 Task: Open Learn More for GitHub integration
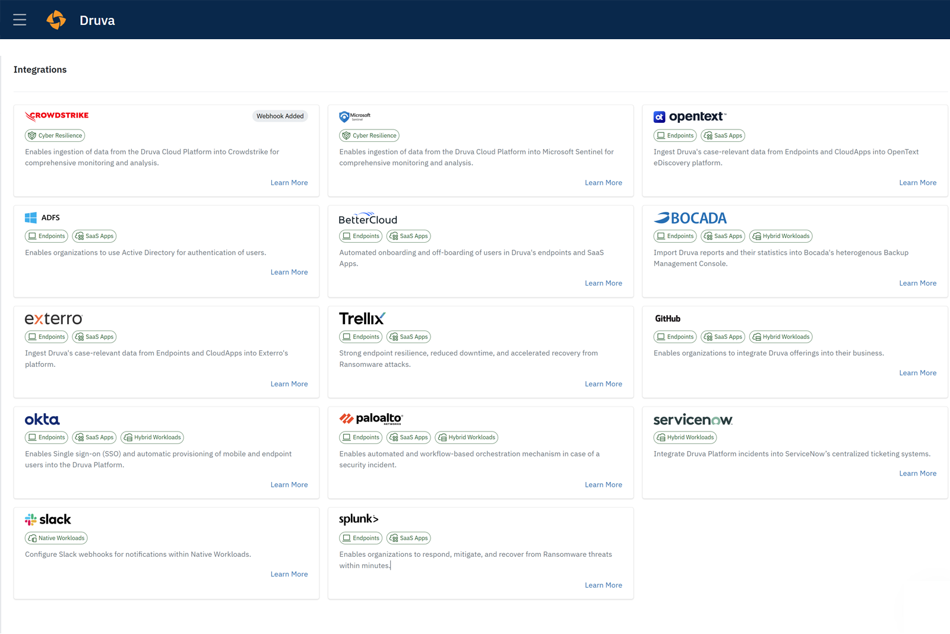pos(917,373)
